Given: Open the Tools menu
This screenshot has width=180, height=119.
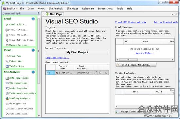Looking at the screenshot, I should point(120,9).
